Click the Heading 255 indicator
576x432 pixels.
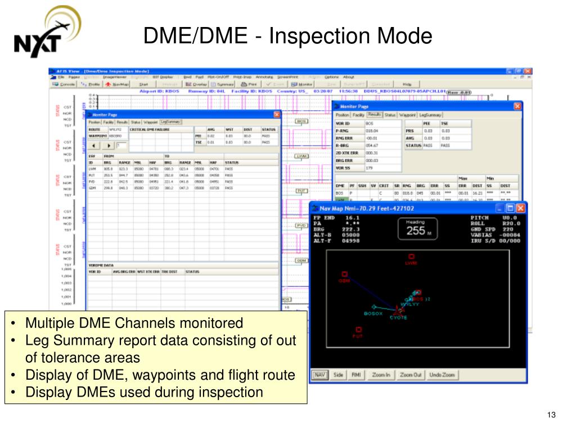(x=418, y=229)
